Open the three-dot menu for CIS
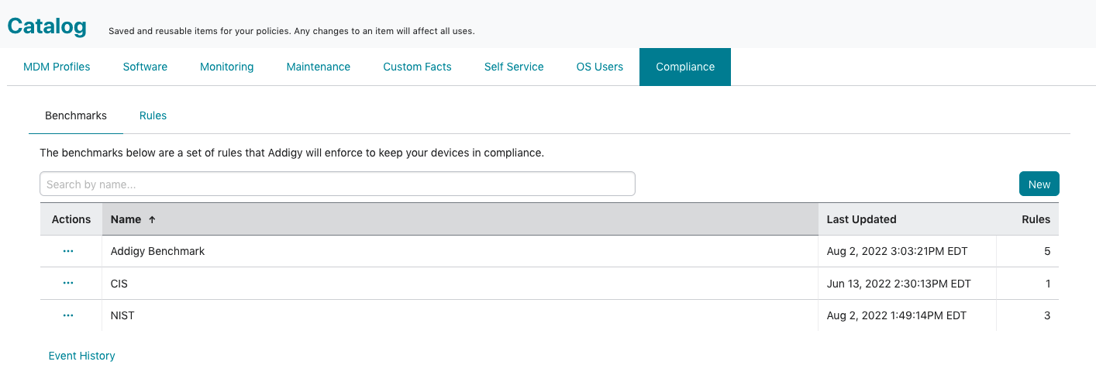 coord(68,284)
